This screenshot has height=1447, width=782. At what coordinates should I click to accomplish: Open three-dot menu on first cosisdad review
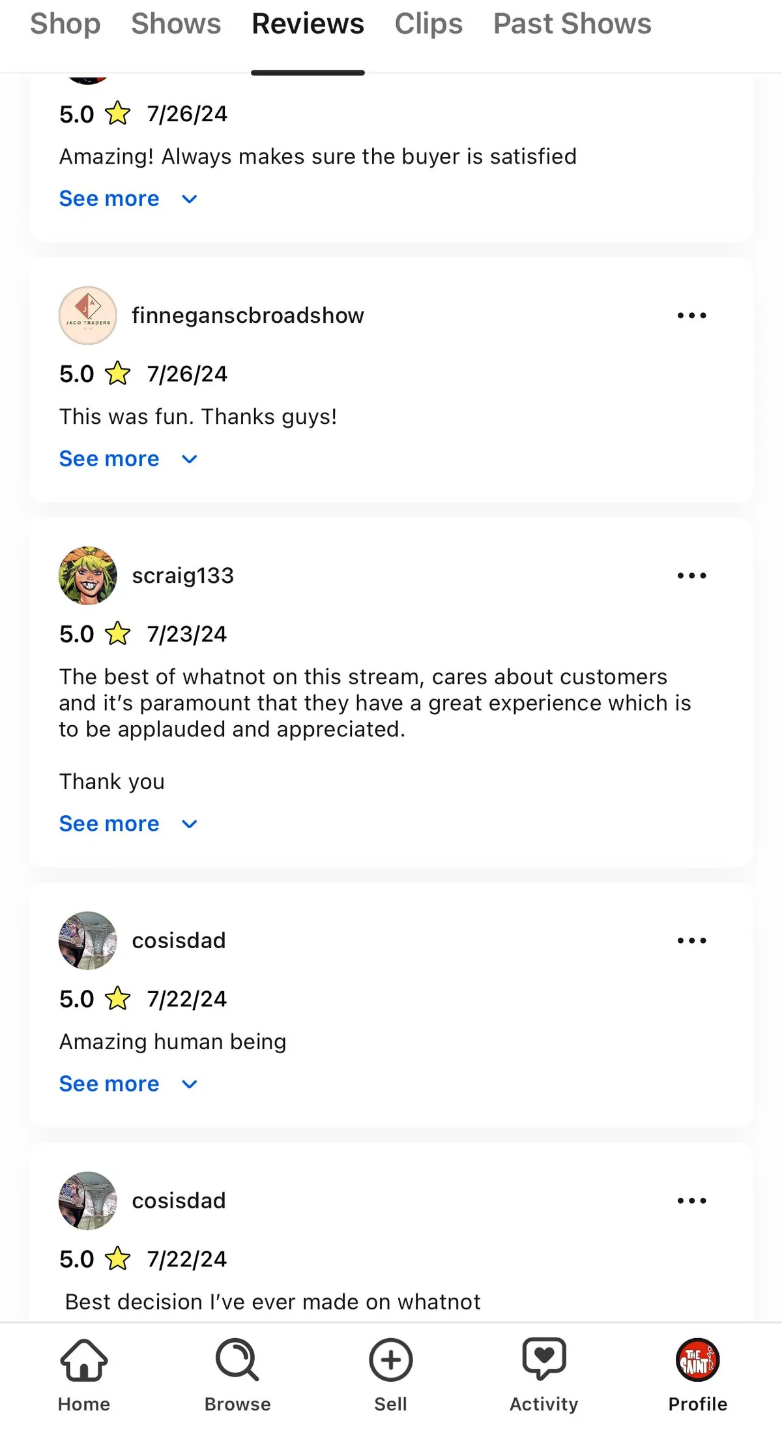[691, 940]
